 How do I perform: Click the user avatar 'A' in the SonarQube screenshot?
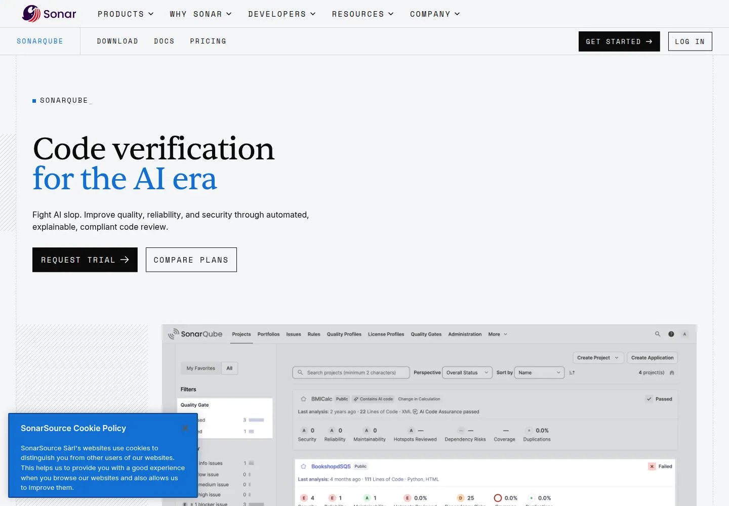click(x=684, y=334)
